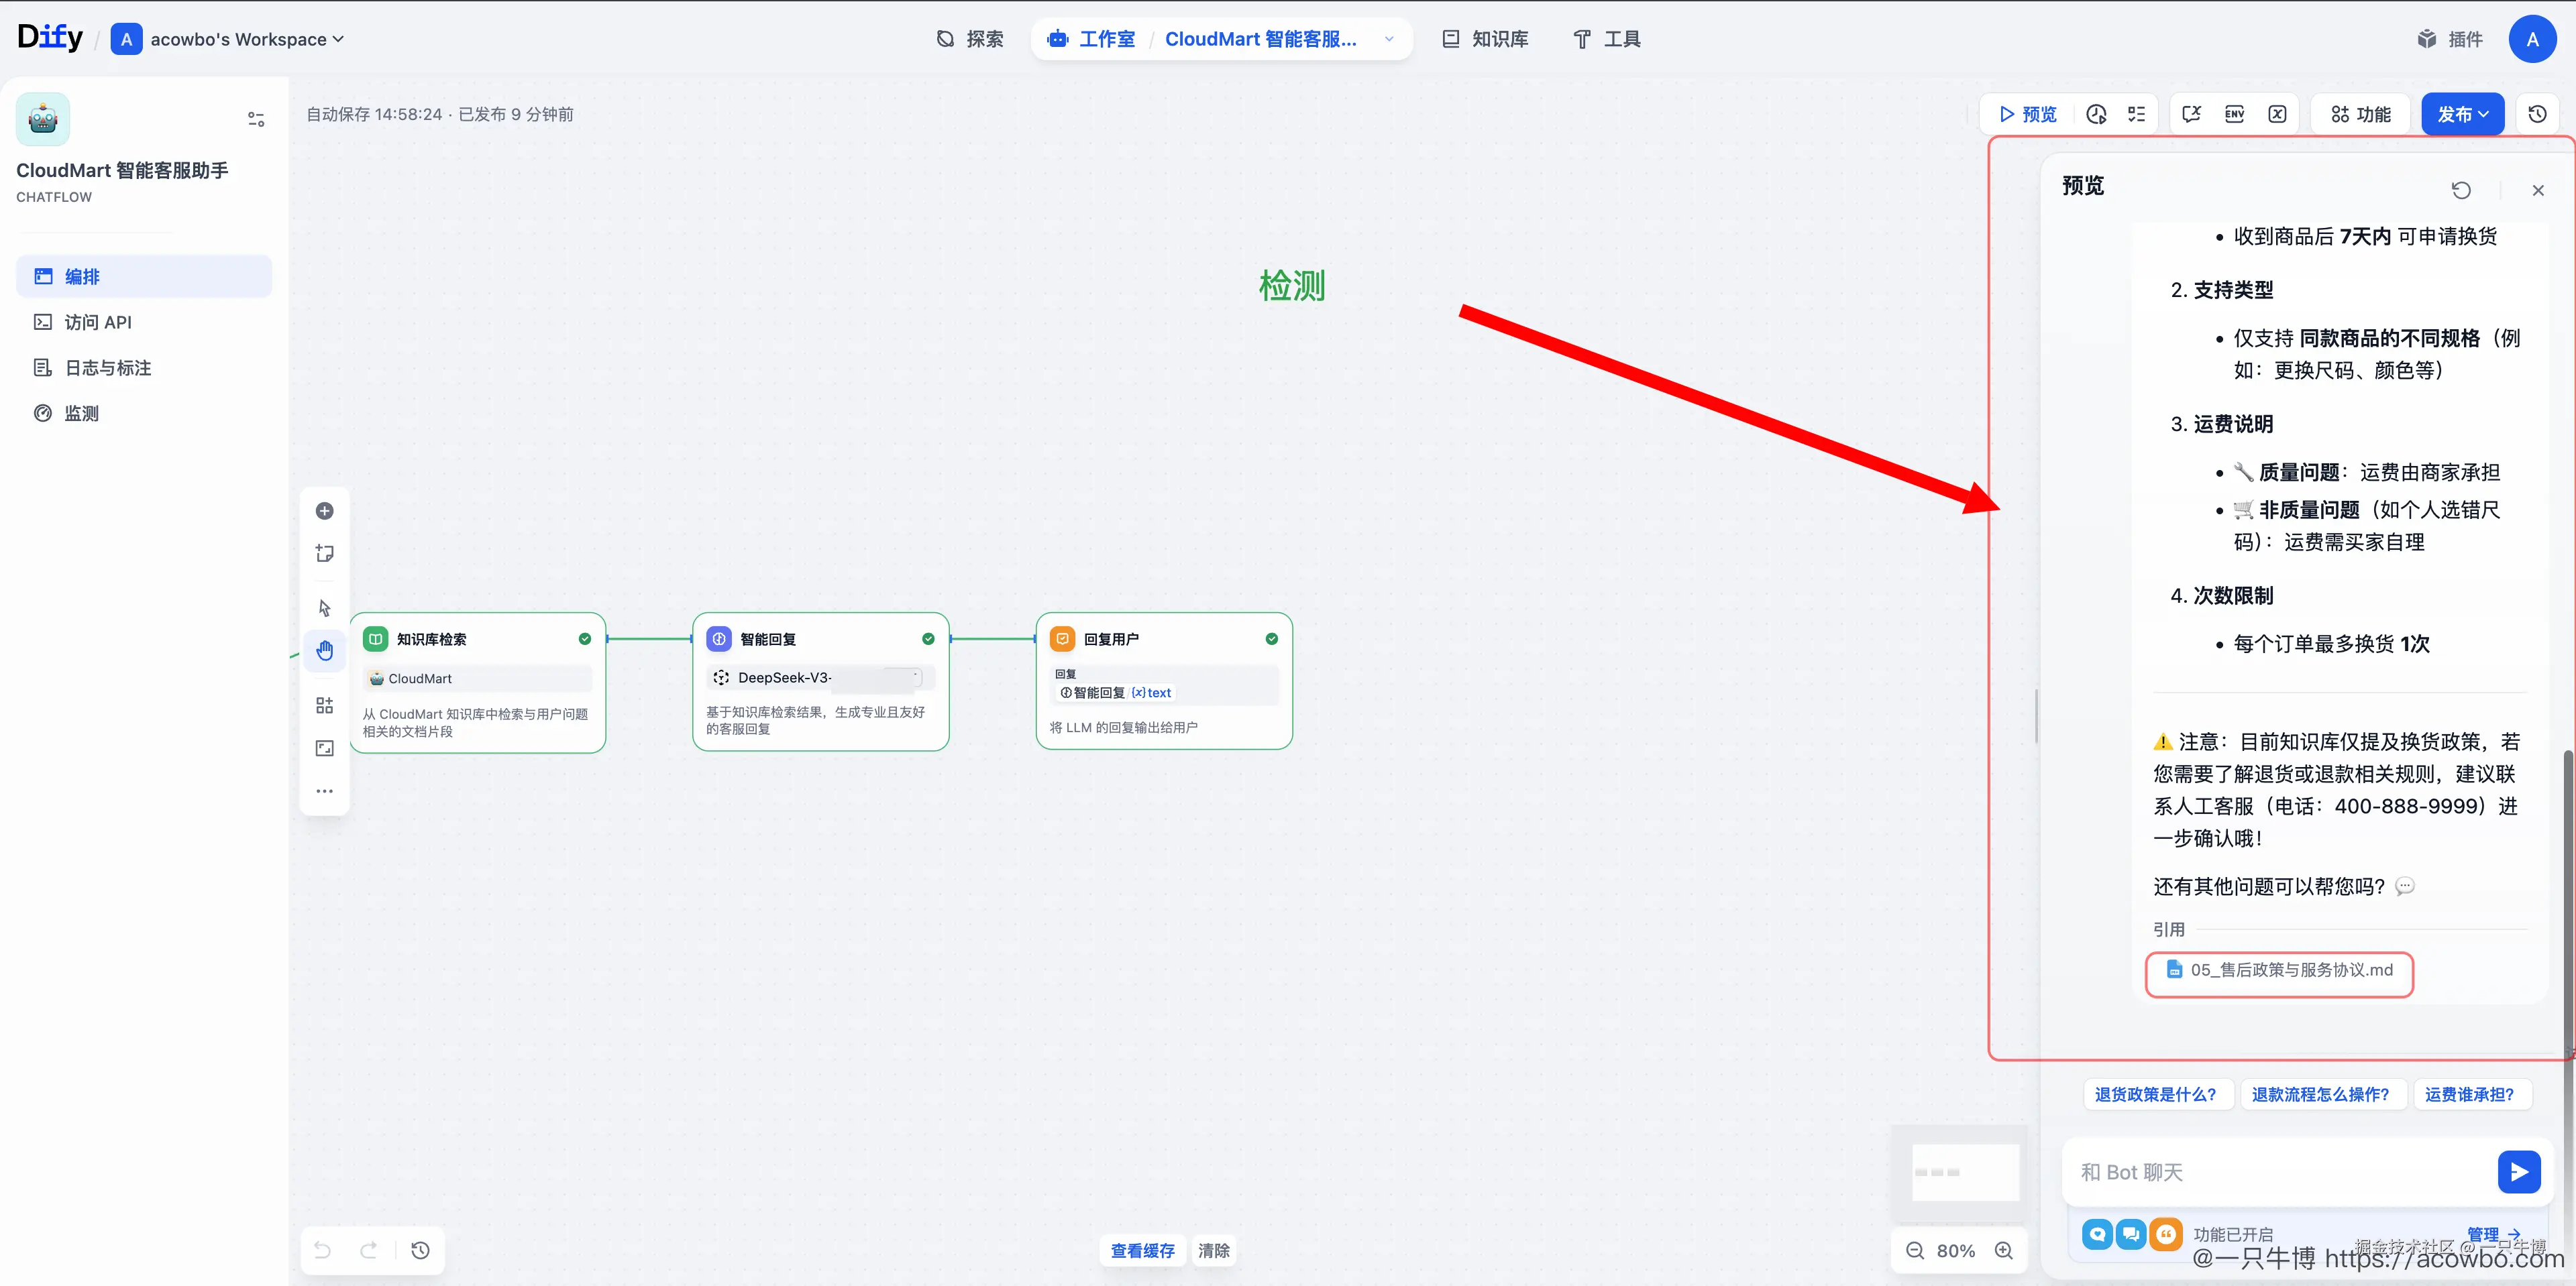Screen dimensions: 2576x1286
Task: Open the global variable (x) icon
Action: [2277, 114]
